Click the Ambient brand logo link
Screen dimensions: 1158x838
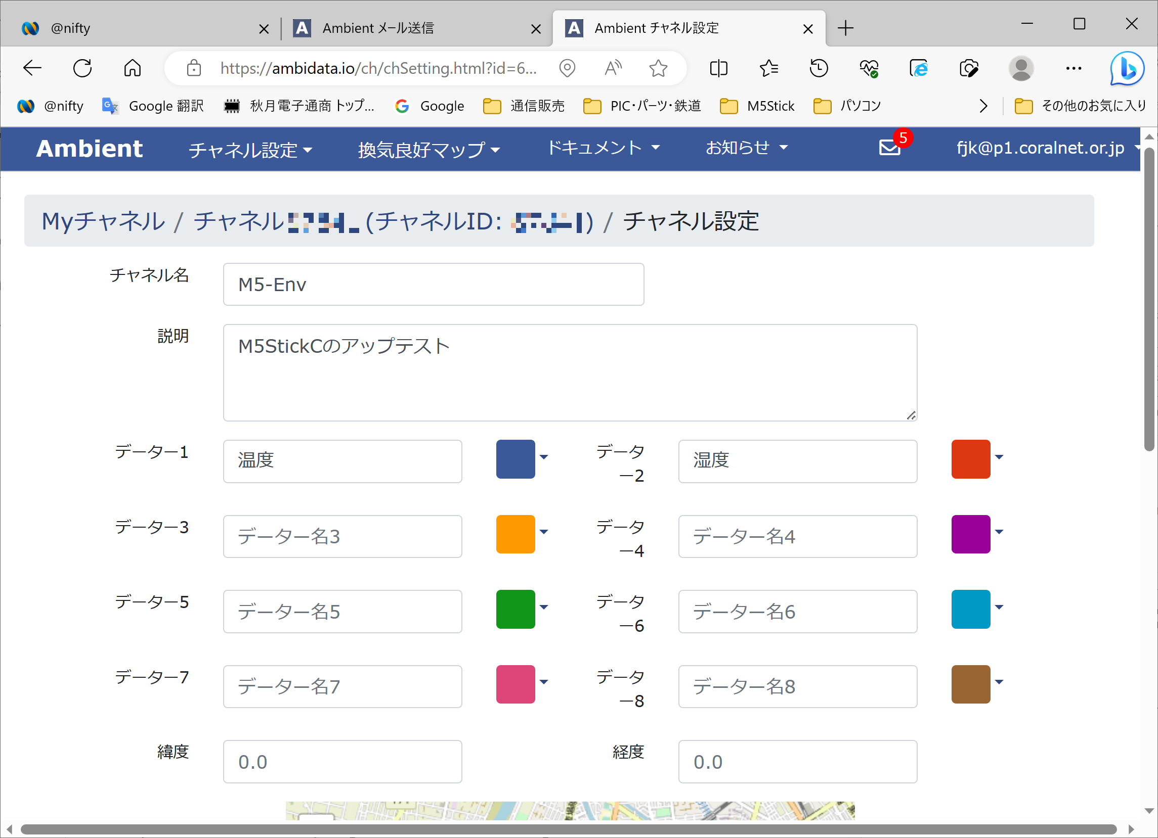tap(90, 149)
